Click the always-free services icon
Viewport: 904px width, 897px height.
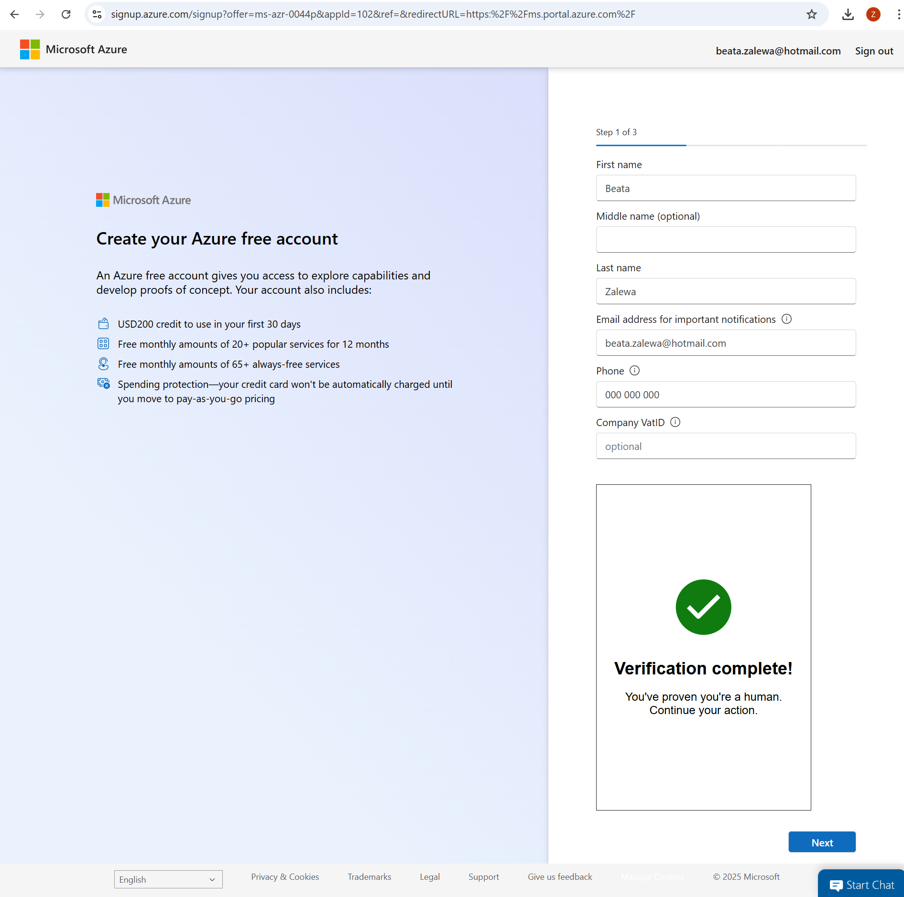103,364
